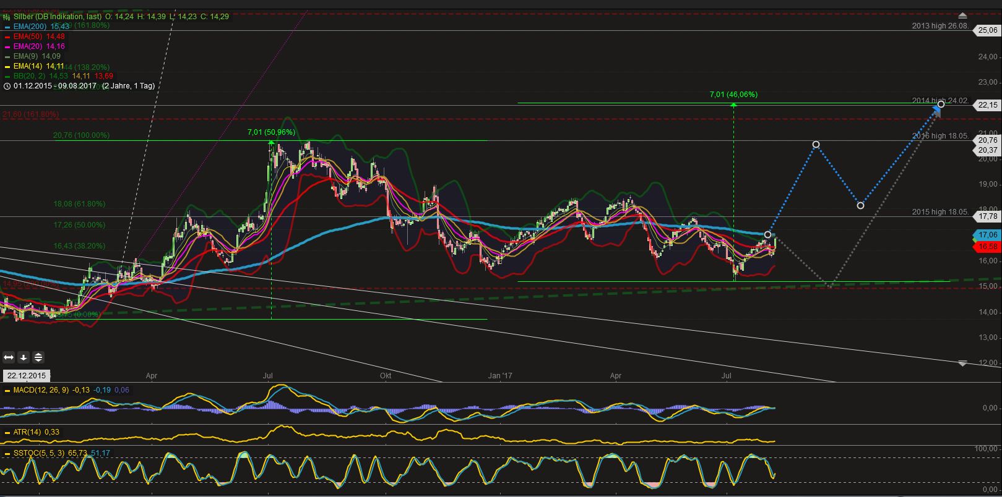This screenshot has height=497, width=1002.
Task: Click the projection start handle at current price
Action: click(x=768, y=235)
